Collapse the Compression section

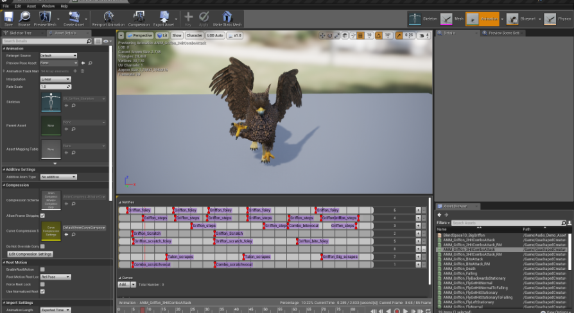(4, 185)
